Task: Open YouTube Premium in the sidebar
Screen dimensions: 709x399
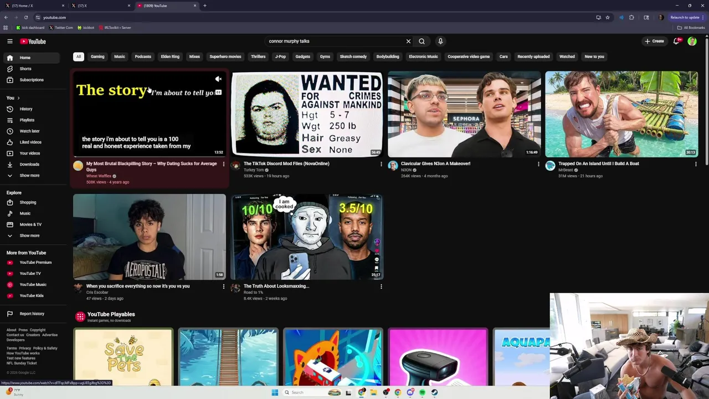Action: [32, 263]
